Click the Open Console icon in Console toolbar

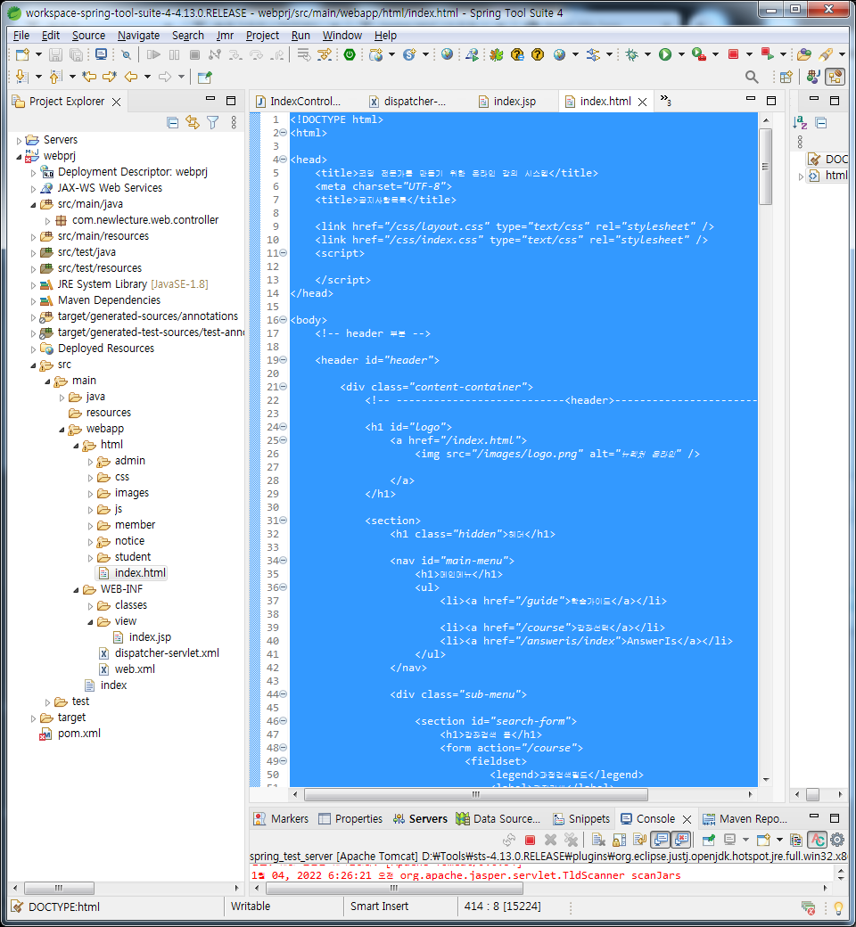point(763,840)
